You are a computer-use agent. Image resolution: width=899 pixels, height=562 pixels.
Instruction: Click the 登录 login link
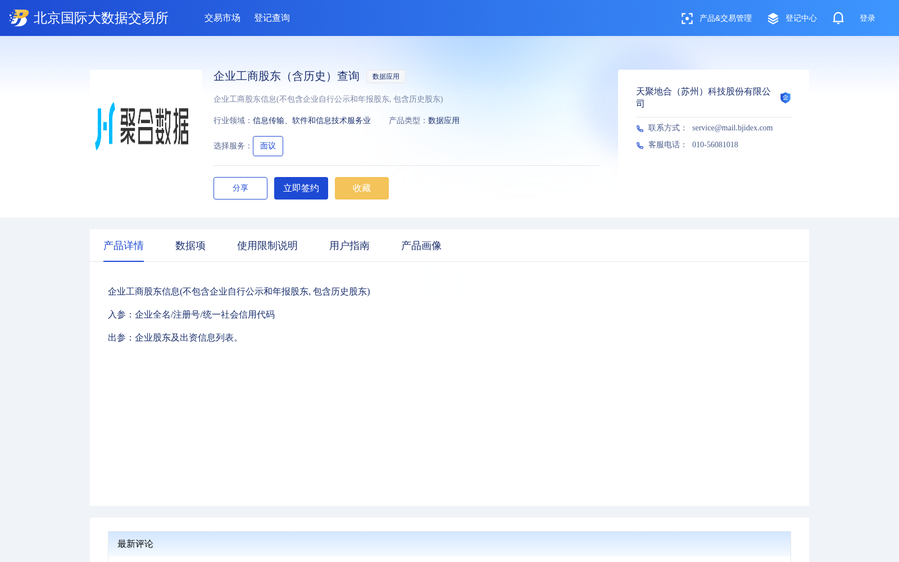pyautogui.click(x=868, y=19)
